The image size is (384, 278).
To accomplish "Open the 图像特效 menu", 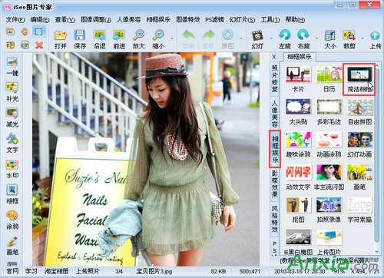I will pos(188,20).
